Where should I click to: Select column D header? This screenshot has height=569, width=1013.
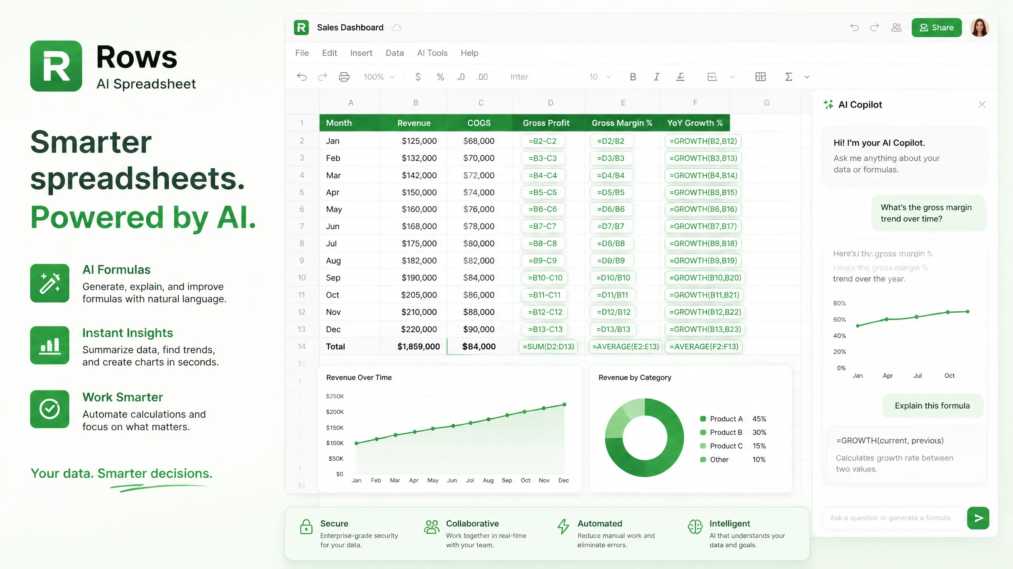(550, 103)
